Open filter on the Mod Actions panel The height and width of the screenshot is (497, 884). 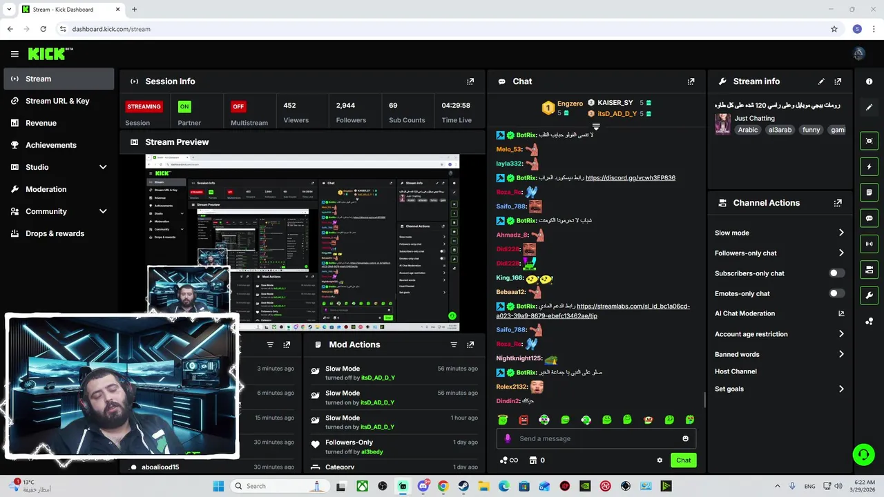tap(454, 344)
